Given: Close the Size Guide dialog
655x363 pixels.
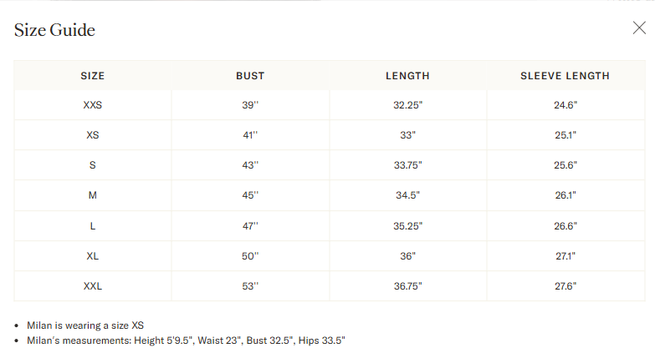Looking at the screenshot, I should pyautogui.click(x=639, y=28).
